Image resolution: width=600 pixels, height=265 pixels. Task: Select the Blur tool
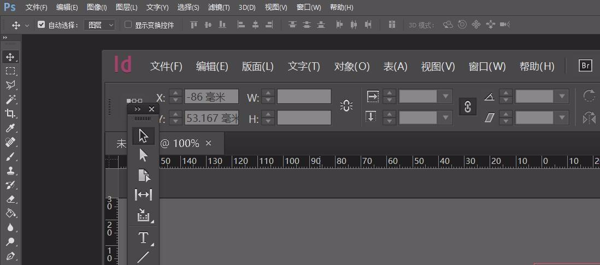[10, 227]
